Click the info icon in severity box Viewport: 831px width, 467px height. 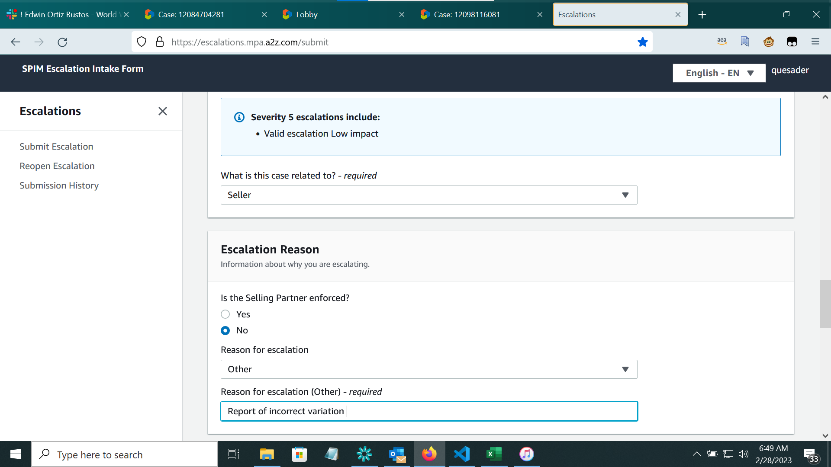point(239,117)
